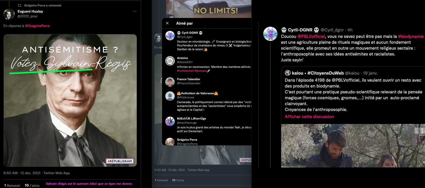Viewport: 425px width, 188px height.
Task: Open Antoine's avatar in the likes list
Action: 170,61
